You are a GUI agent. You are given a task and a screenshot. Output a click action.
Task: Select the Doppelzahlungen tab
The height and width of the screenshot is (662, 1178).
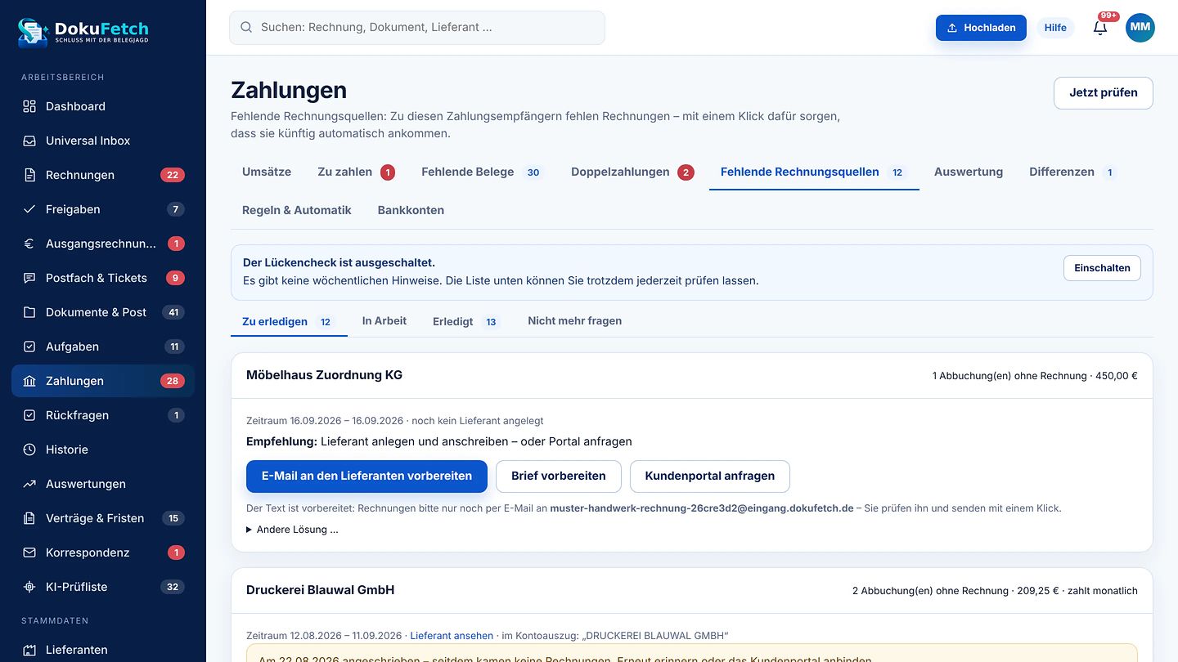(632, 172)
